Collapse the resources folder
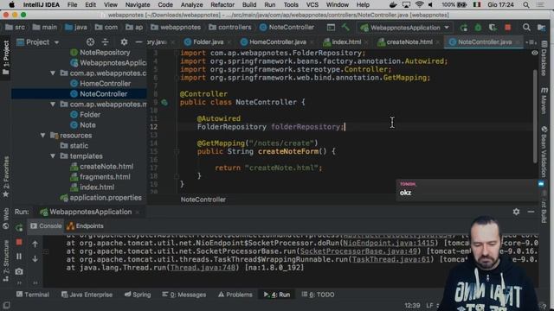 42,136
